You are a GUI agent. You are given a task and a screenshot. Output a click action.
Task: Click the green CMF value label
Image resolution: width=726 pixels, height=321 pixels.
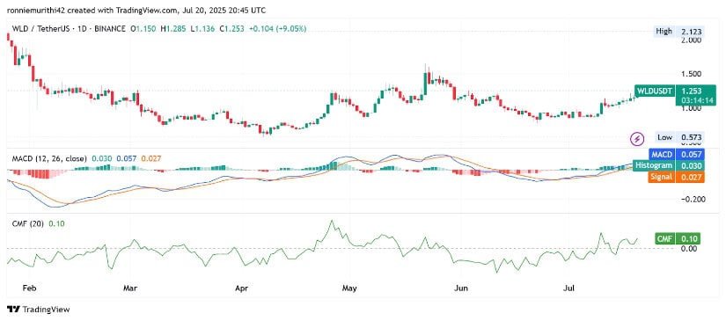click(x=677, y=238)
